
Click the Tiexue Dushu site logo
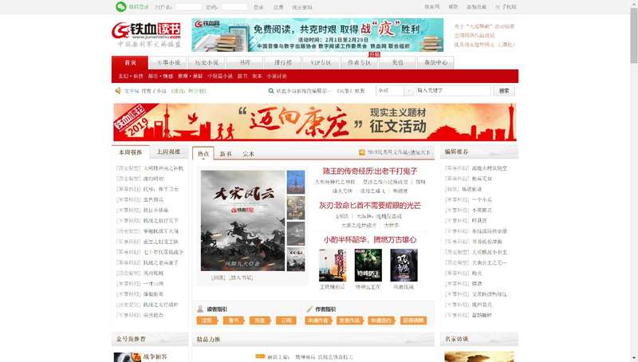click(x=146, y=33)
